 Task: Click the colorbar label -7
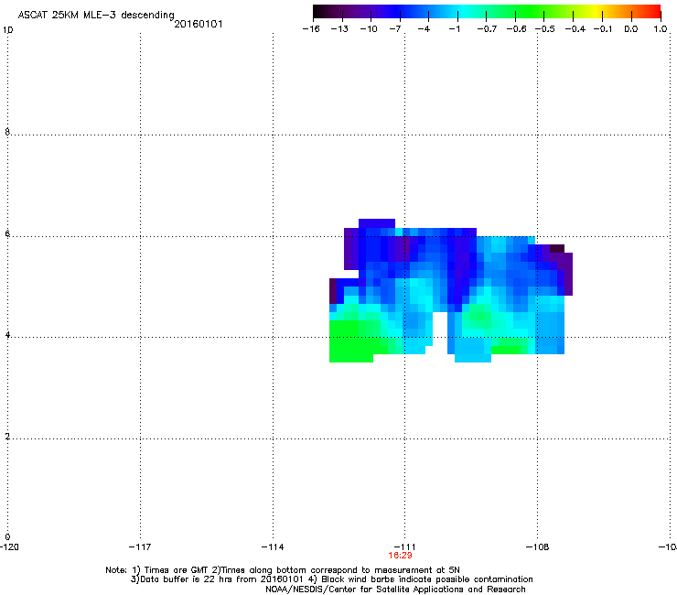coord(395,29)
